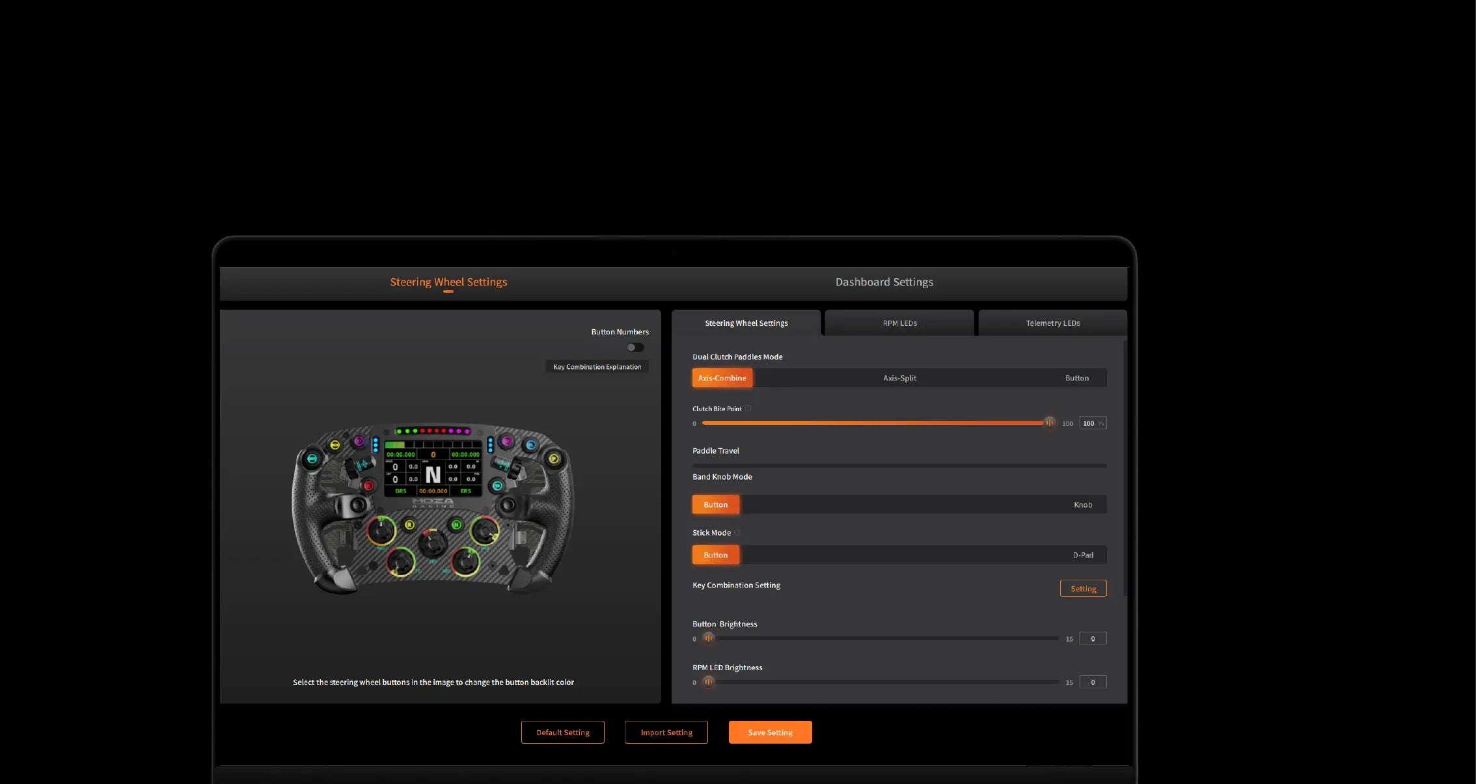This screenshot has height=784, width=1476.
Task: Select the red R button beside display
Action: click(x=369, y=485)
